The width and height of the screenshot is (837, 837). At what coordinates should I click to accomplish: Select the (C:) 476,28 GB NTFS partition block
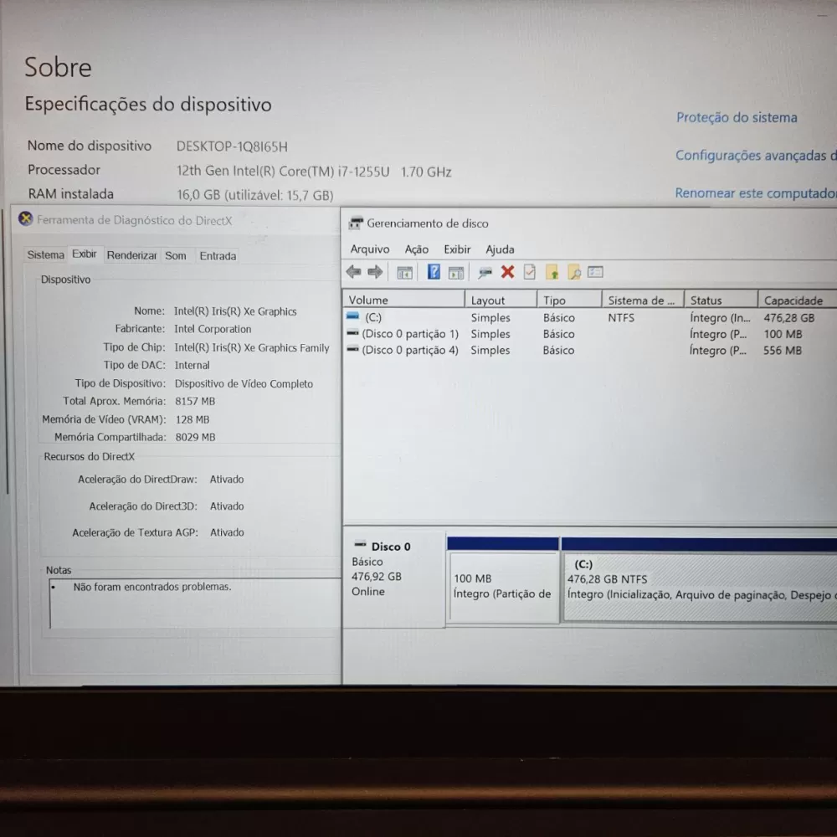(x=700, y=587)
